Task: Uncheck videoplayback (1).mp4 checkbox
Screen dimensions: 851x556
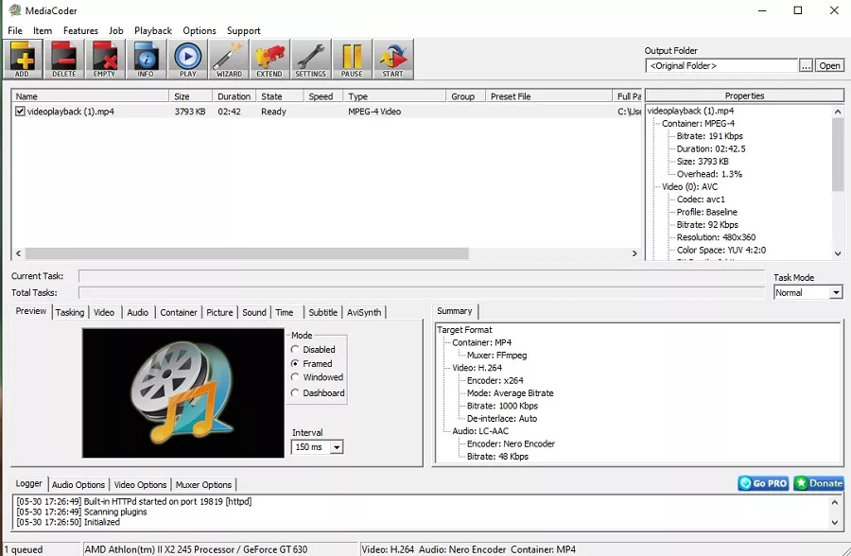Action: coord(20,112)
